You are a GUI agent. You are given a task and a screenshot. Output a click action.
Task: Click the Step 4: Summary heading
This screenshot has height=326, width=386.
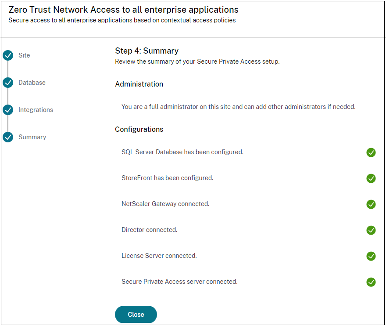click(x=147, y=51)
